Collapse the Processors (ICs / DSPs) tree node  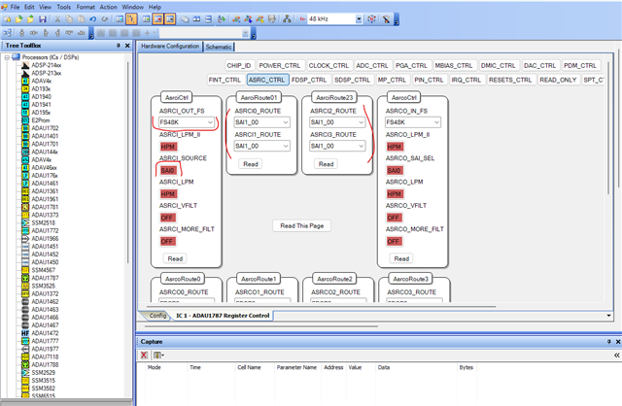pyautogui.click(x=7, y=57)
